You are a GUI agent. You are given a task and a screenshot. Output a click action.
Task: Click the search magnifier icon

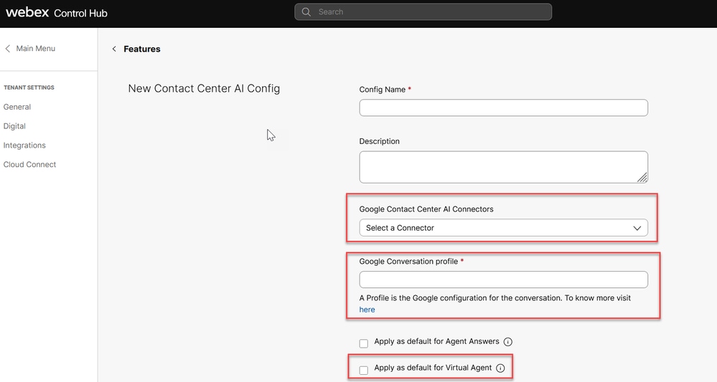[x=306, y=12]
